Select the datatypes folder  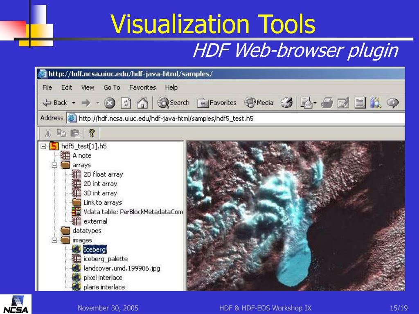pyautogui.click(x=87, y=231)
